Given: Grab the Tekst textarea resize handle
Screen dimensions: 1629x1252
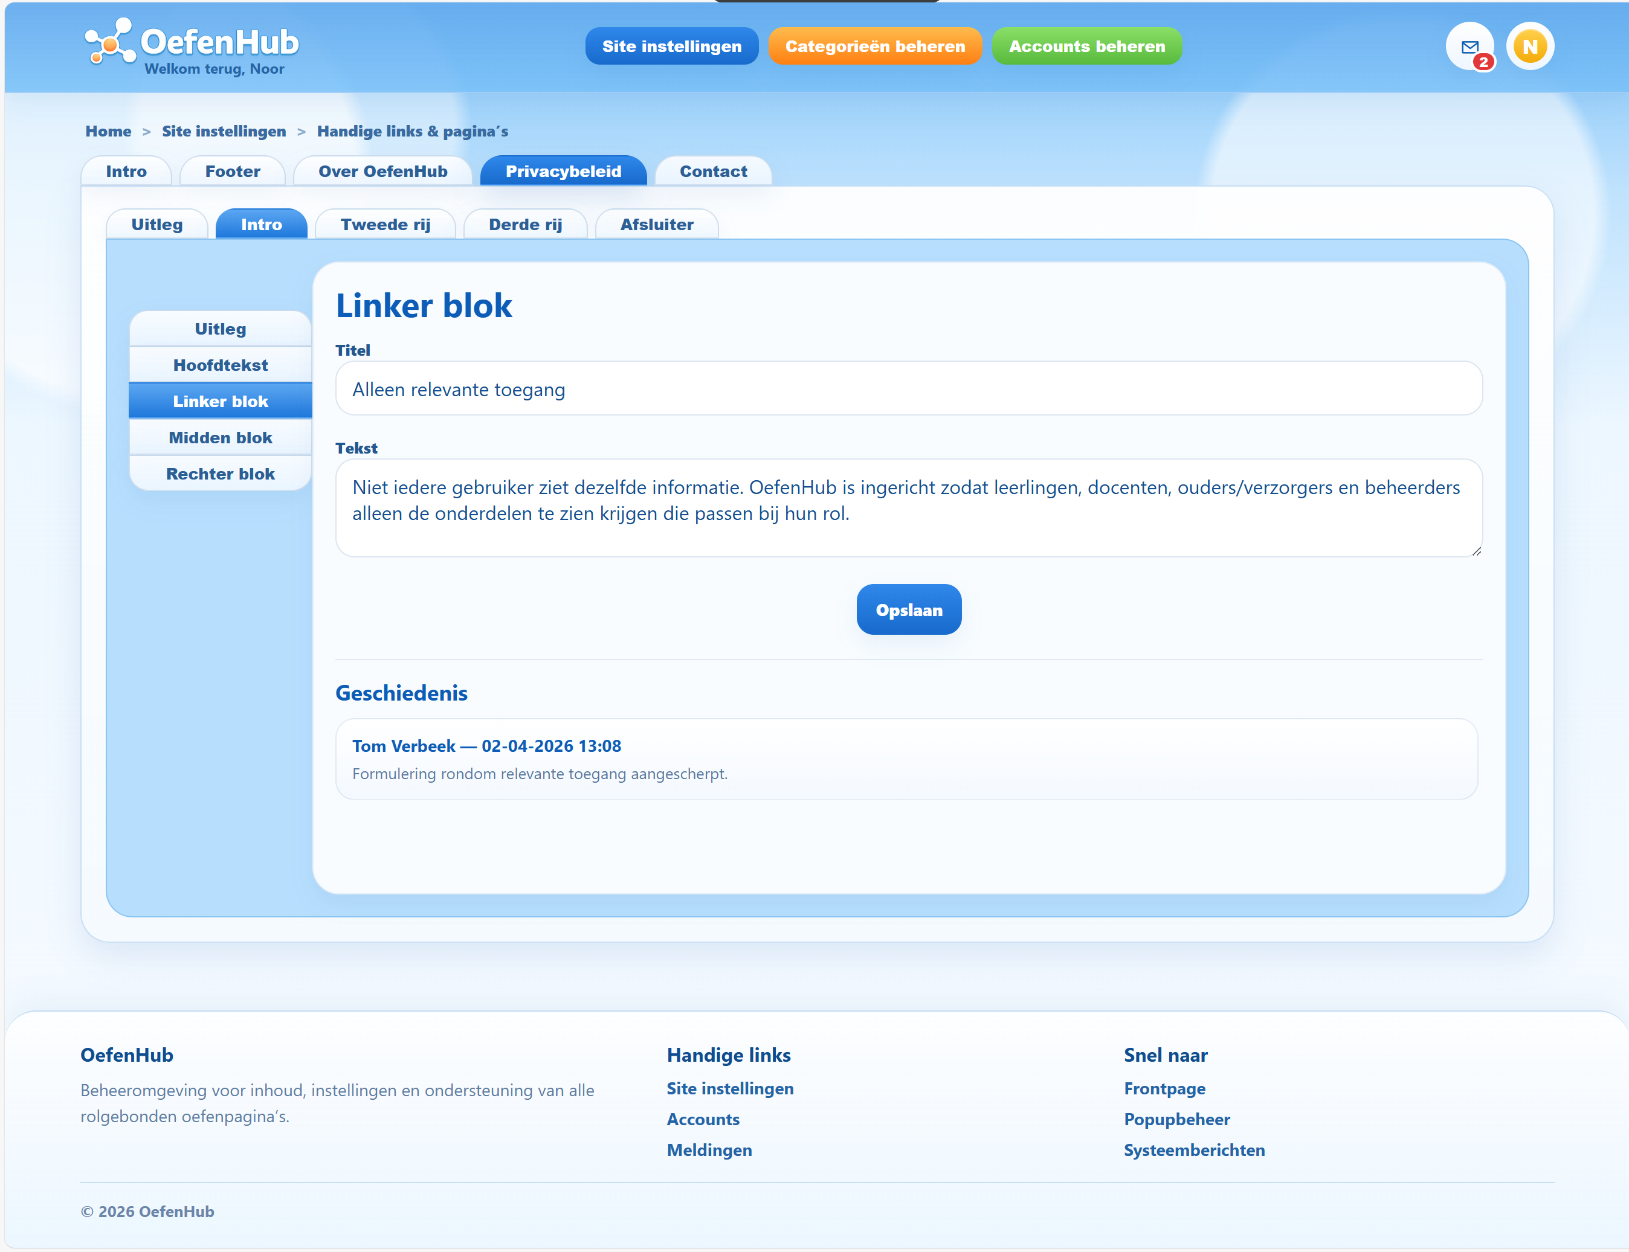Looking at the screenshot, I should pos(1476,551).
